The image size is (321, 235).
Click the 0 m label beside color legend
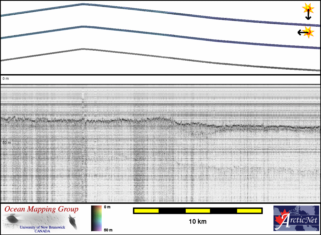coord(107,207)
